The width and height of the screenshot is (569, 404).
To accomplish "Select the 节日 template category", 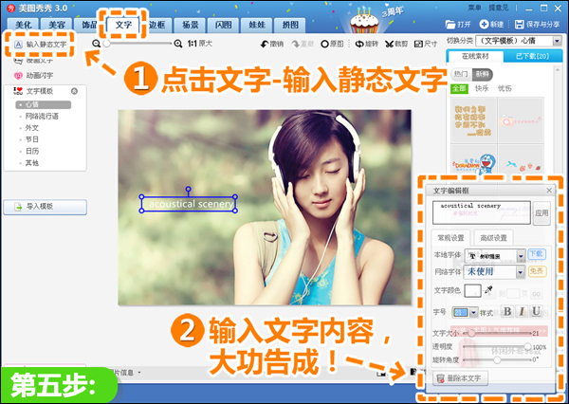I will click(31, 139).
